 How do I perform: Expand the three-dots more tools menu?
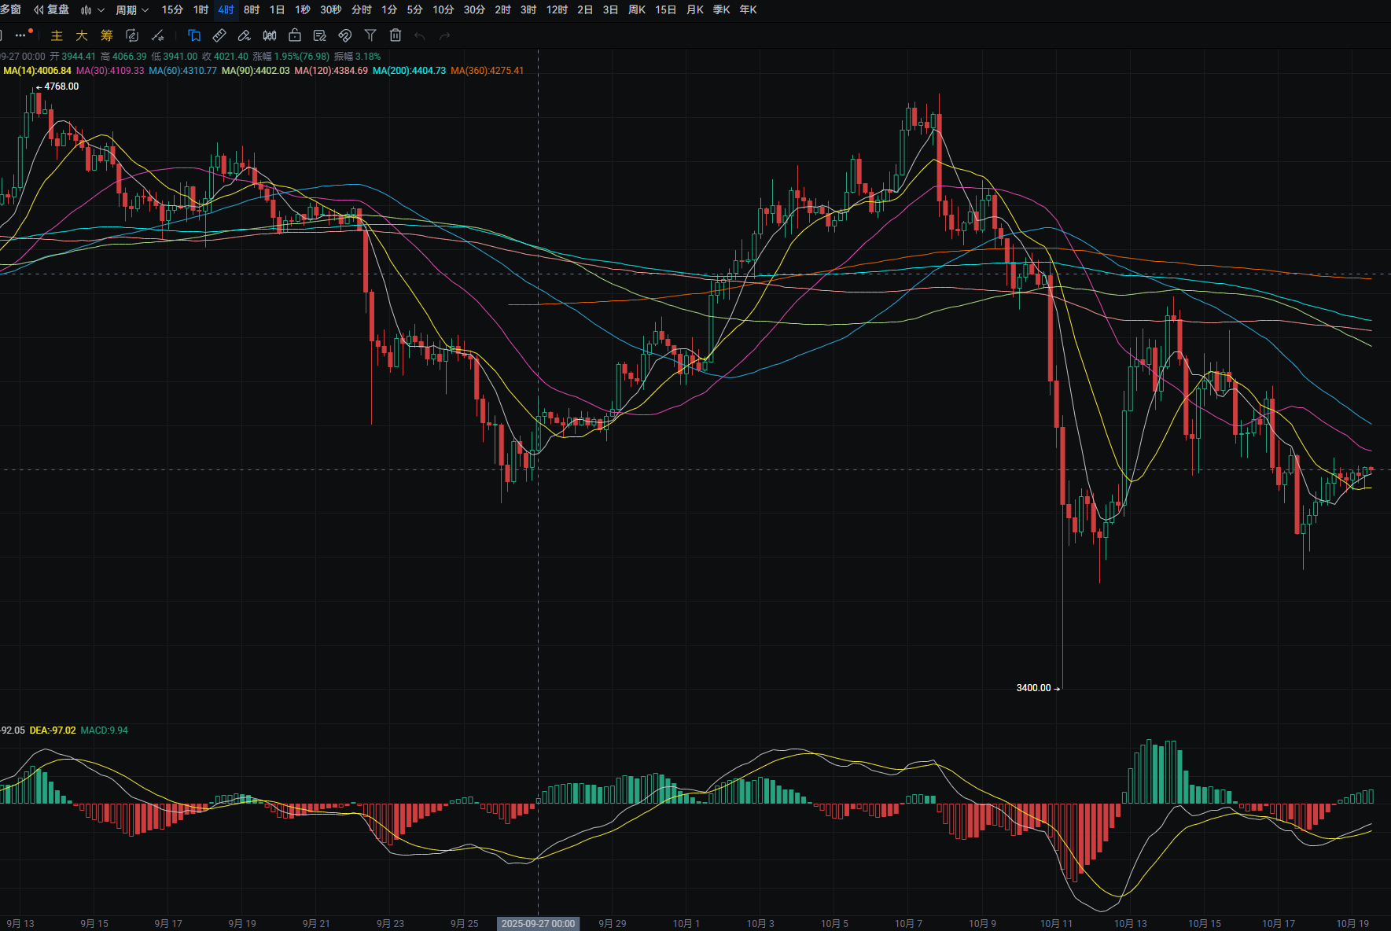click(x=21, y=35)
